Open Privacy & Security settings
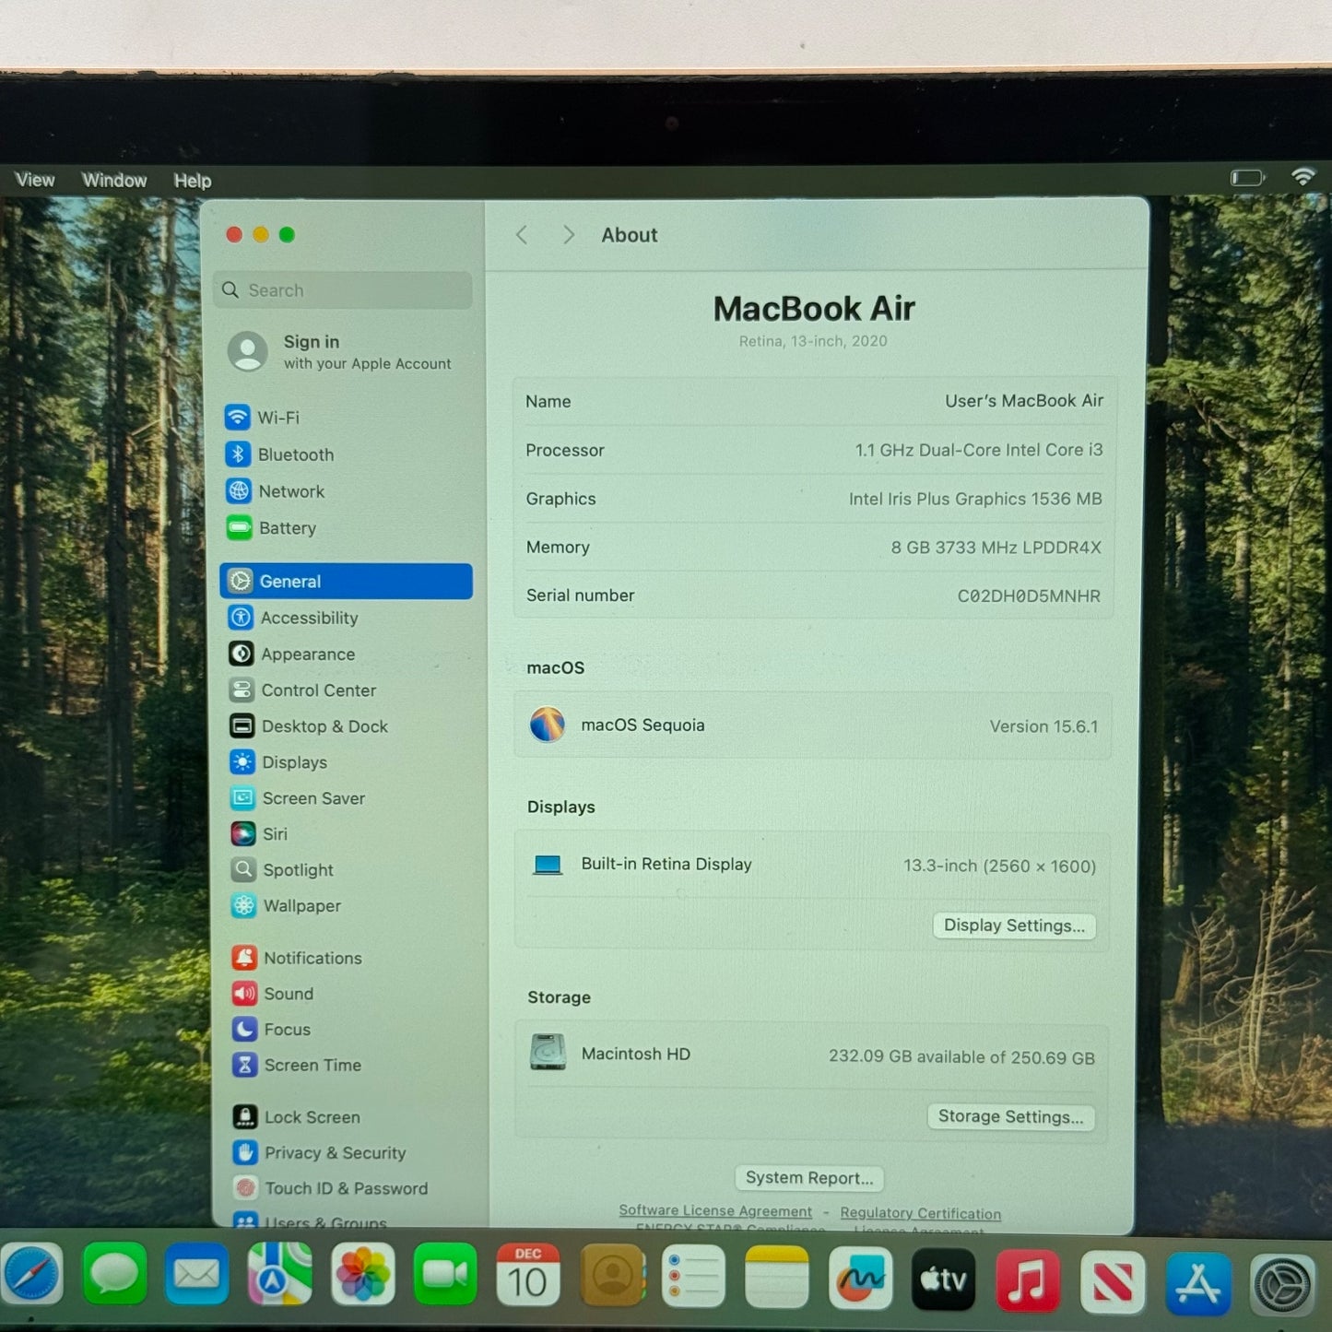1332x1332 pixels. pyautogui.click(x=334, y=1152)
